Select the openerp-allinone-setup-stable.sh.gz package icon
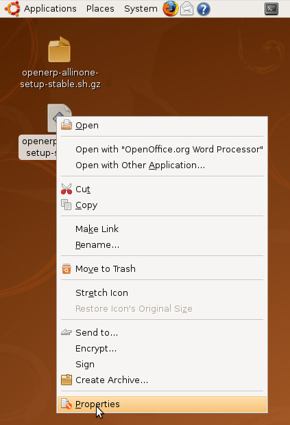Screen dimensions: 290x425 coord(60,49)
